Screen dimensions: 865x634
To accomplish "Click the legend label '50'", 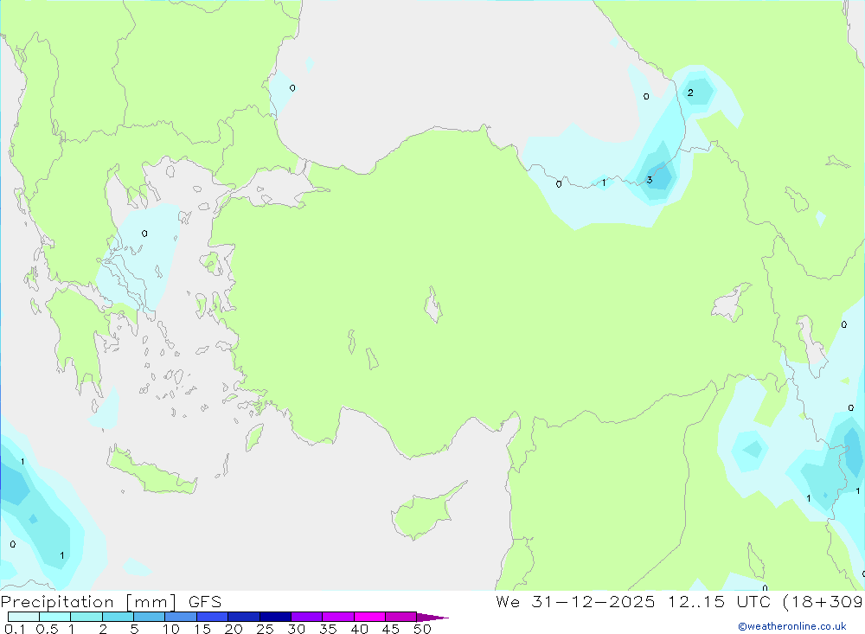I will coord(422,629).
